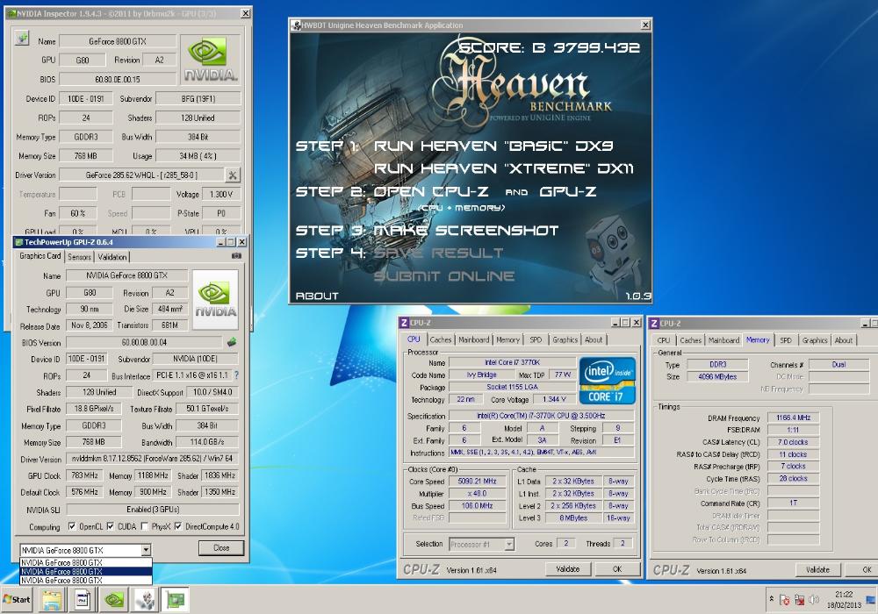Open the Sensors tab in GPU-Z
The width and height of the screenshot is (878, 614).
click(x=79, y=257)
